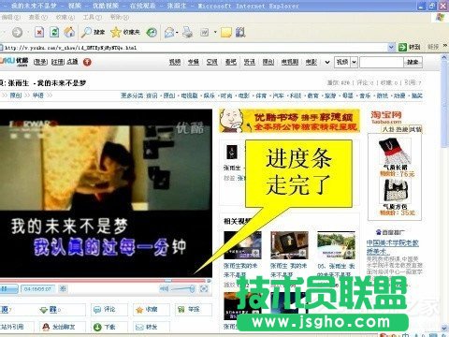Open the 收藏(A) menu
Viewport: 449px width, 337px height.
(x=65, y=17)
